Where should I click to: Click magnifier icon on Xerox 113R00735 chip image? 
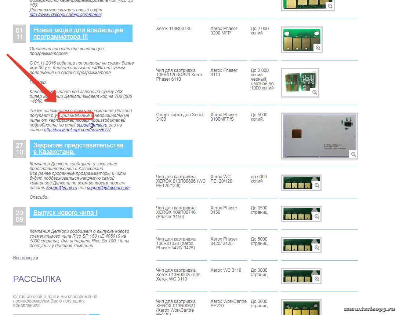pyautogui.click(x=318, y=48)
